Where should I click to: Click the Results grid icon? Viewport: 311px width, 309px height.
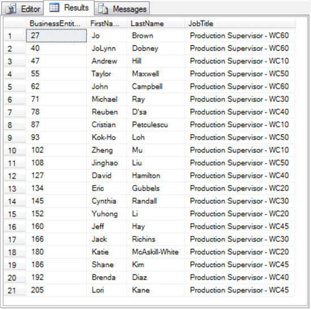(x=54, y=7)
